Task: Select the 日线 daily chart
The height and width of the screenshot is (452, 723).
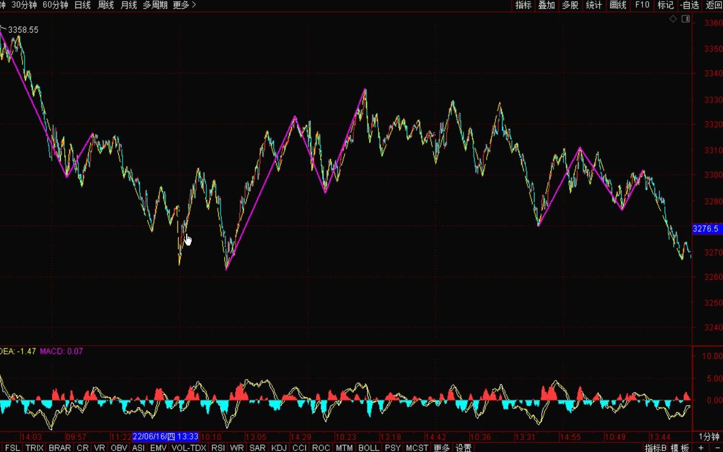Action: pyautogui.click(x=82, y=5)
